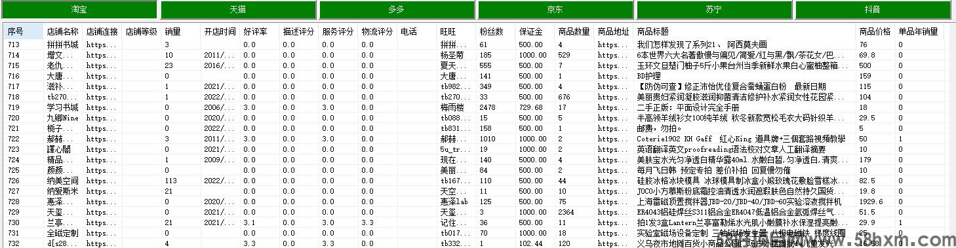Select title 我们怎样发现了系列21、阿西莫夫画

(x=702, y=44)
